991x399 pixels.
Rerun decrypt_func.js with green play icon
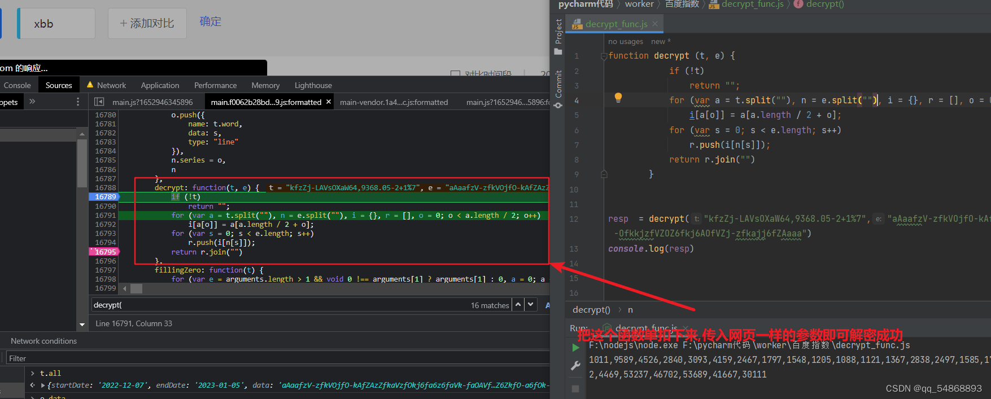click(575, 347)
